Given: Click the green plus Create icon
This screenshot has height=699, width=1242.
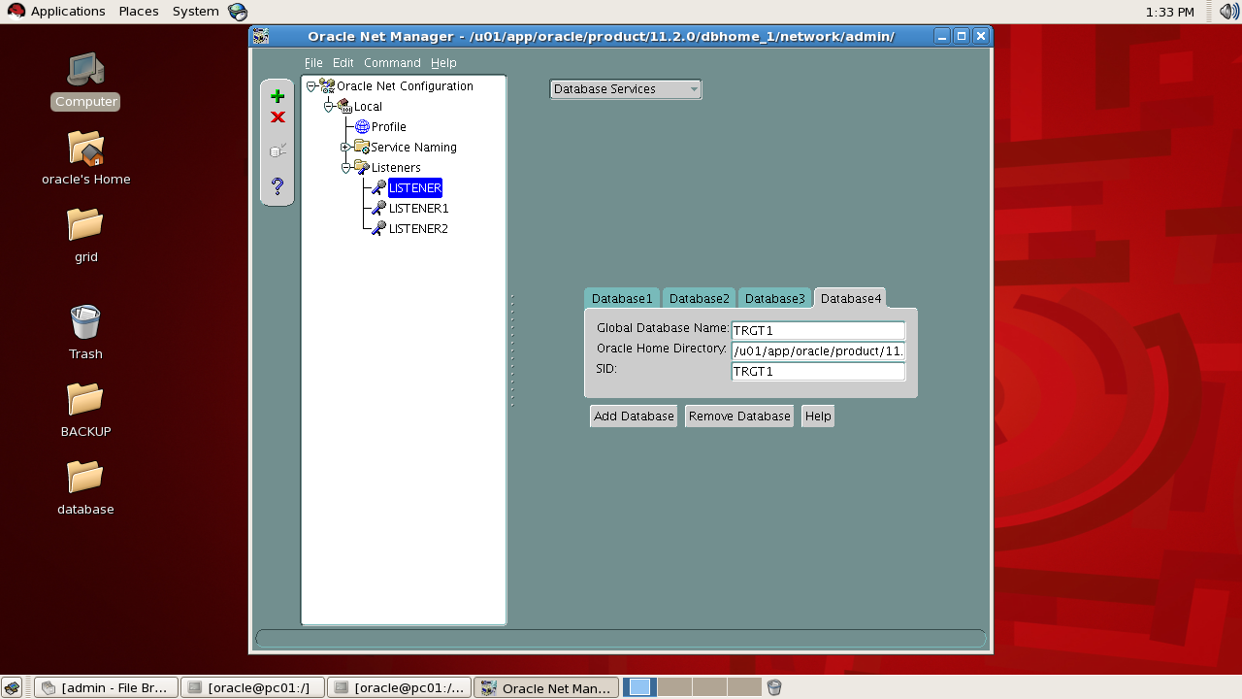Looking at the screenshot, I should (x=278, y=96).
